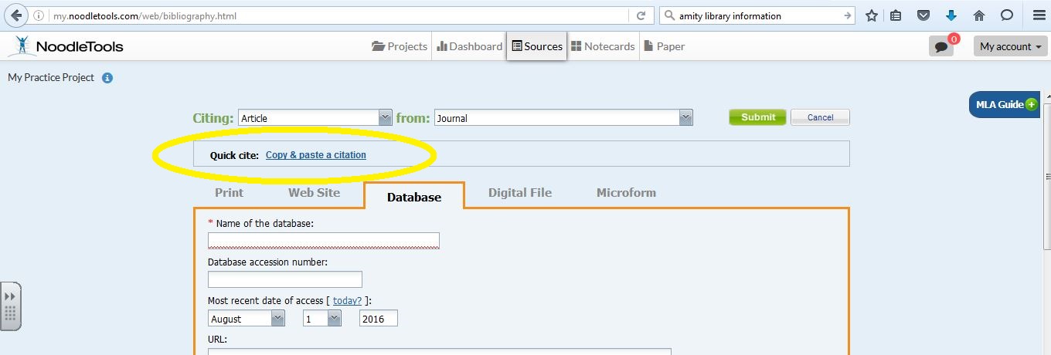This screenshot has width=1051, height=355.
Task: Go to browser home icon
Action: tap(978, 15)
